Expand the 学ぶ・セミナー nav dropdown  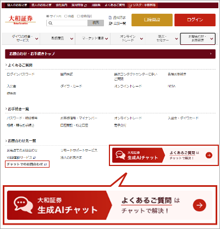[x=177, y=38]
